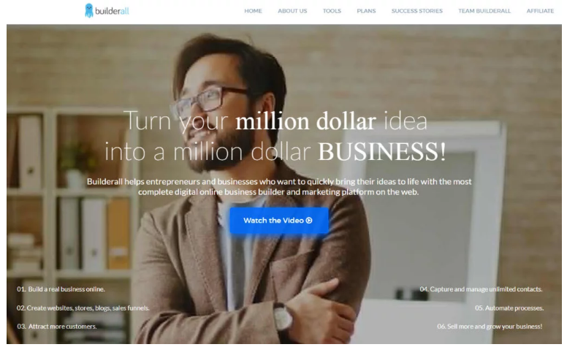The height and width of the screenshot is (347, 567).
Task: Click the Builderall octopus logo icon
Action: [89, 10]
